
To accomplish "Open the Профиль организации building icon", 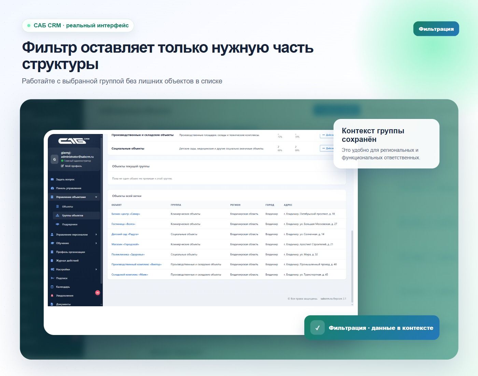I will pyautogui.click(x=52, y=252).
